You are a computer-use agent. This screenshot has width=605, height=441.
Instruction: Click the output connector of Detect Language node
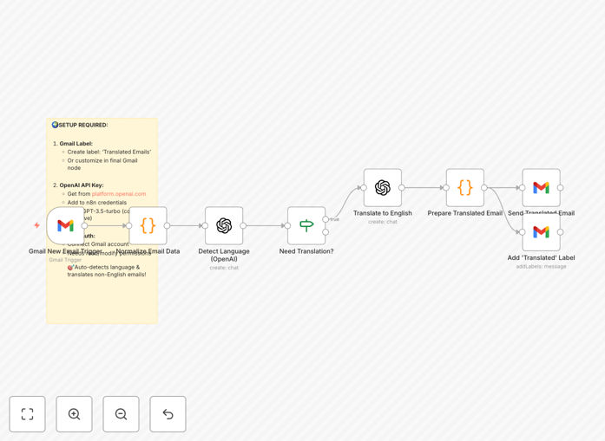click(x=243, y=226)
